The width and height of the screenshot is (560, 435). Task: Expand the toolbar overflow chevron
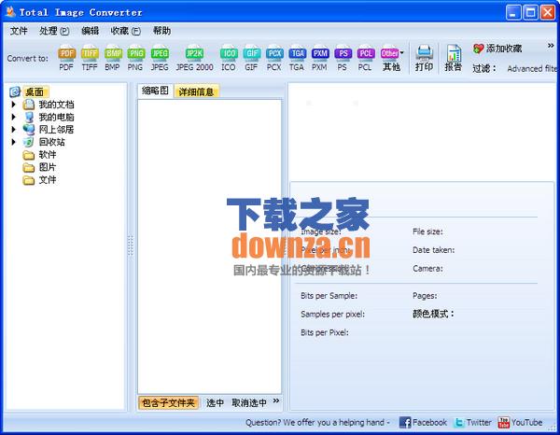pyautogui.click(x=551, y=46)
